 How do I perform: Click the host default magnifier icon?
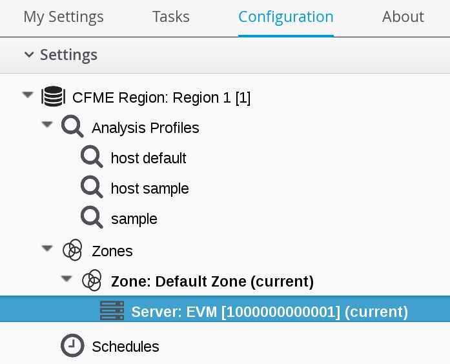(x=92, y=157)
